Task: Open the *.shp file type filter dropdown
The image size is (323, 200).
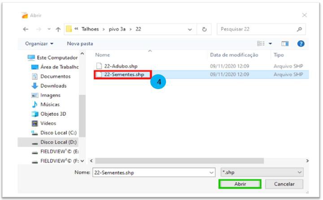Action: click(262, 172)
